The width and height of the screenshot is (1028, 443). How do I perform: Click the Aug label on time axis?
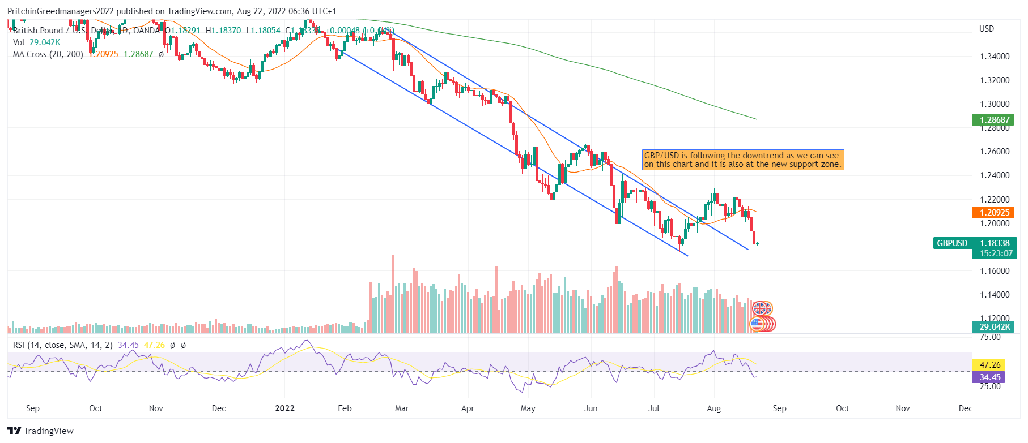(x=714, y=408)
